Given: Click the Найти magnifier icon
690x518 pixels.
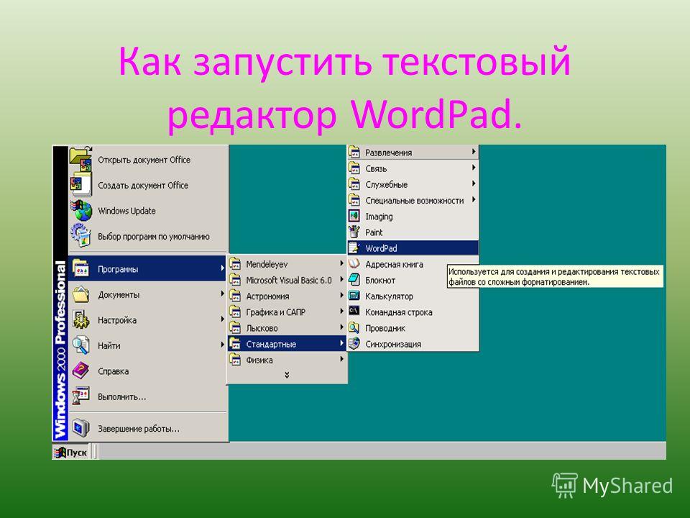Looking at the screenshot, I should (81, 345).
